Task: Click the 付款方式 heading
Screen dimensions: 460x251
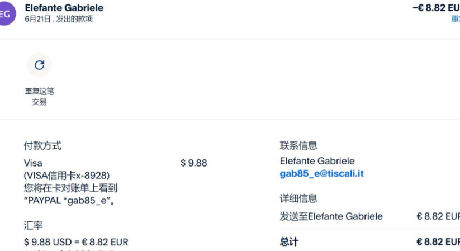Action: pyautogui.click(x=42, y=146)
